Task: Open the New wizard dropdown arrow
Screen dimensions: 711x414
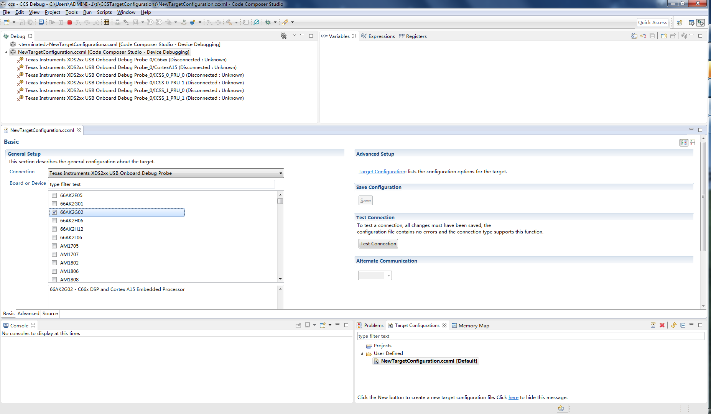Action: (14, 23)
